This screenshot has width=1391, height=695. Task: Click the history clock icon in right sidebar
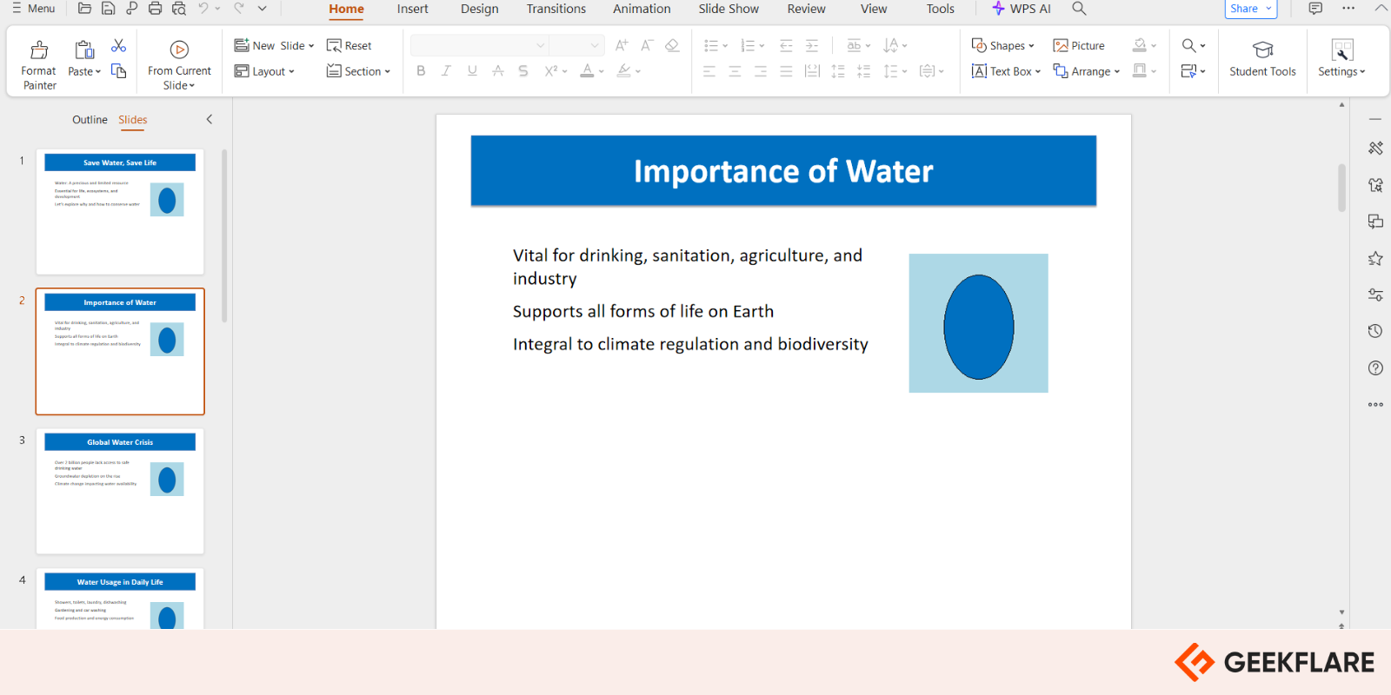tap(1375, 331)
